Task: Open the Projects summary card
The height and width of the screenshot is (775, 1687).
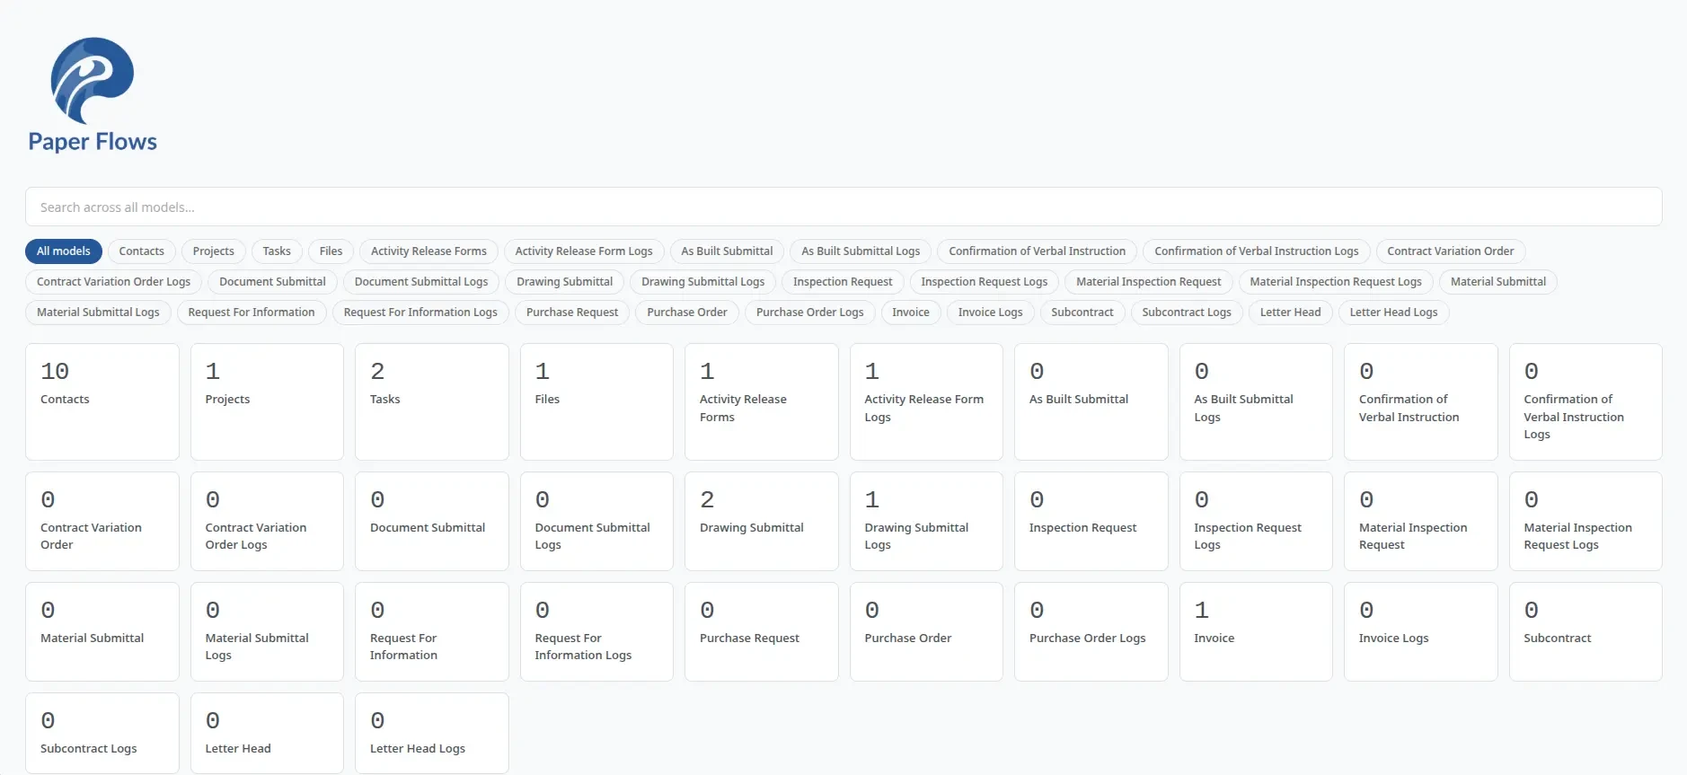Action: pos(267,401)
